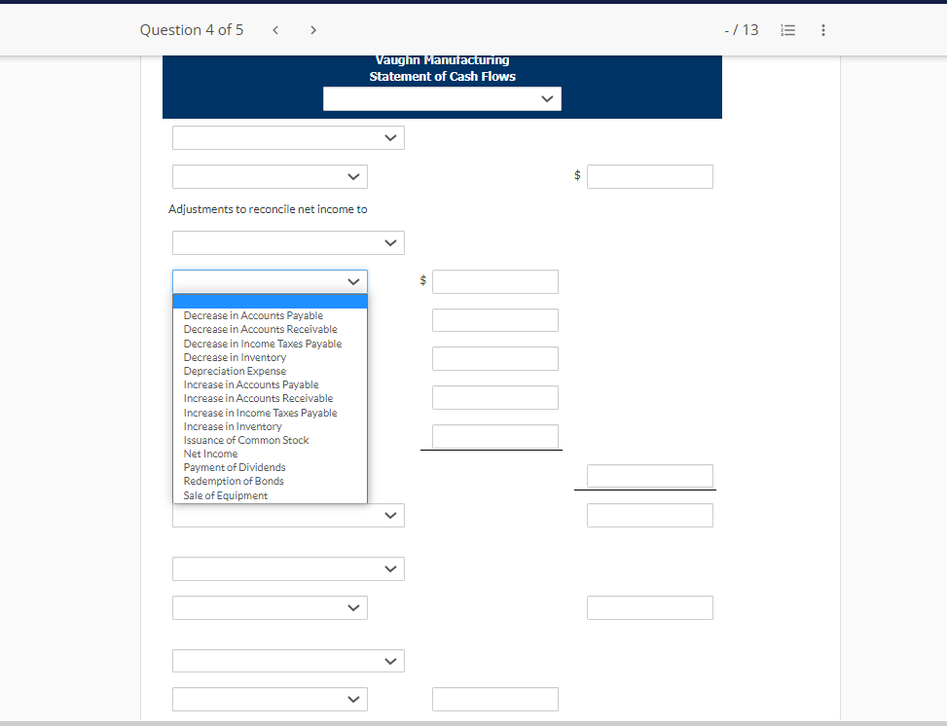Click the next question arrow

coord(313,30)
